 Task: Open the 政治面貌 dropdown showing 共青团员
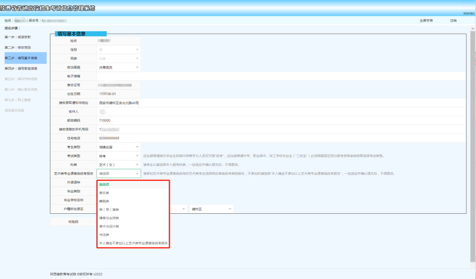(119, 67)
